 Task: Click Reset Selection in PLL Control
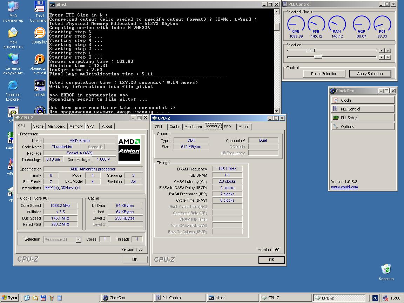point(324,74)
